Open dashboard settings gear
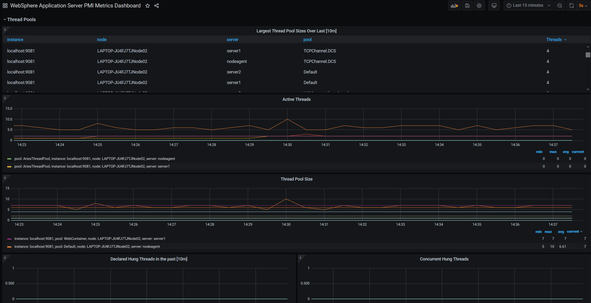The image size is (591, 303). coord(479,5)
